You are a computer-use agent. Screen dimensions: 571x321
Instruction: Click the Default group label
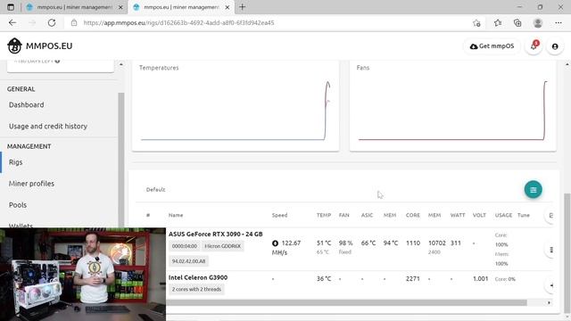coord(156,190)
